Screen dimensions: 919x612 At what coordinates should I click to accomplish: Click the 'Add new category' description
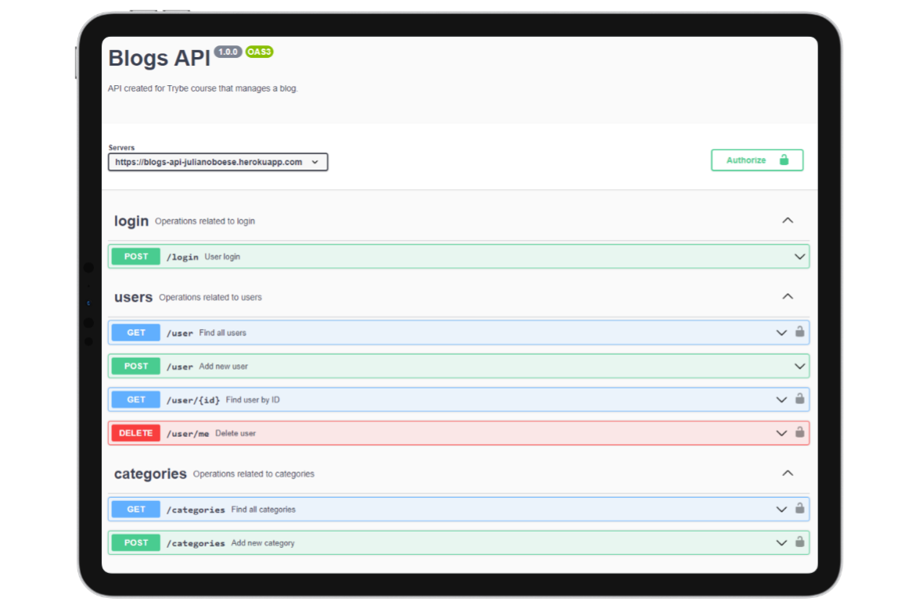tap(263, 543)
